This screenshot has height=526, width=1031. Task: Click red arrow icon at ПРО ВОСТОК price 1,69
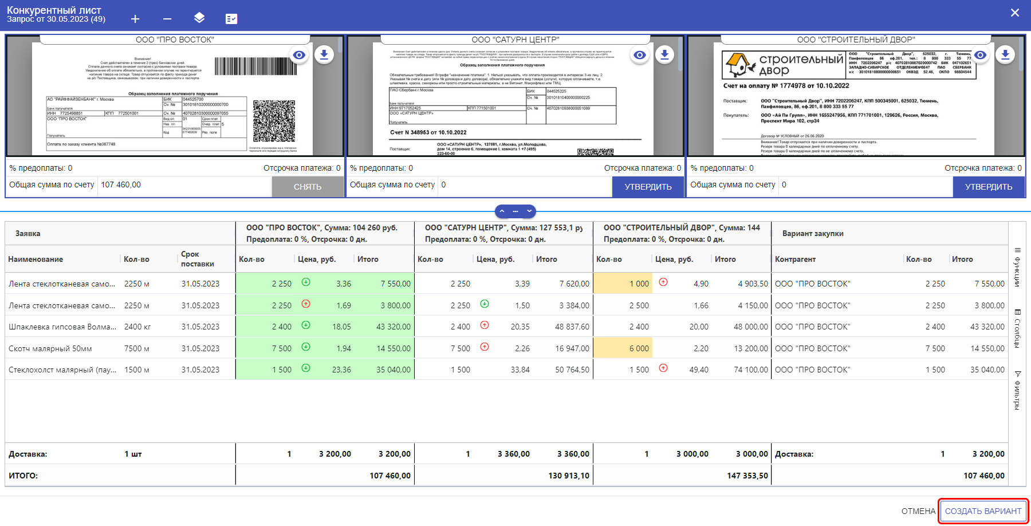pyautogui.click(x=306, y=304)
